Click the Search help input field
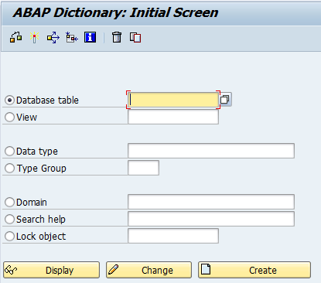This screenshot has height=283, width=321. click(211, 219)
